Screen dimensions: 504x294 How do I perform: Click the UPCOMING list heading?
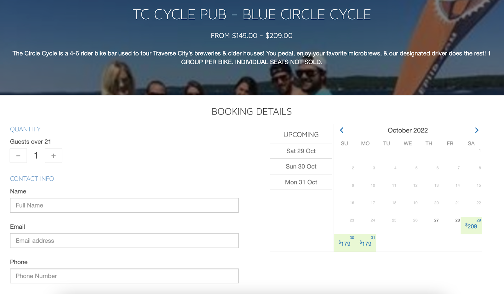click(x=301, y=135)
